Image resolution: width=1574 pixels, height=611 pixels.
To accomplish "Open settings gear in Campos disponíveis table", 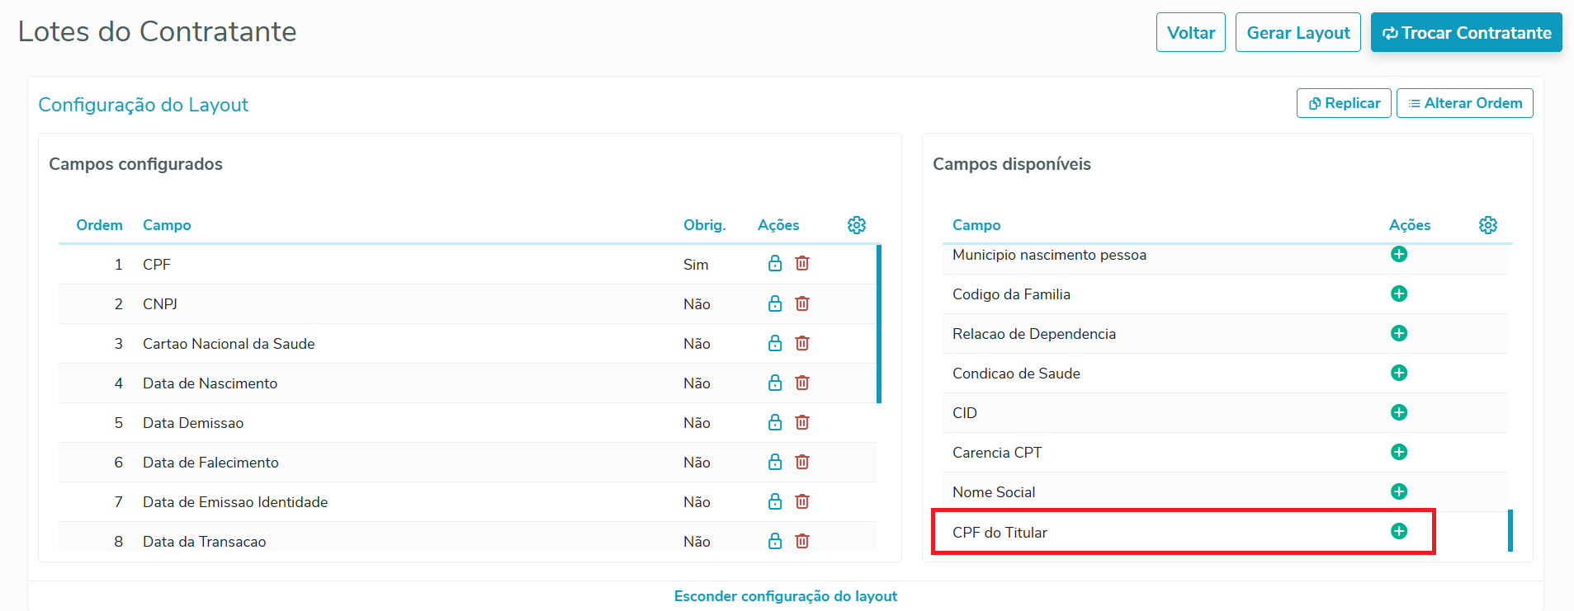I will coord(1487,225).
